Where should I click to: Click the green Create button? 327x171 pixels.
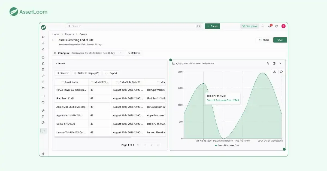click(x=212, y=26)
